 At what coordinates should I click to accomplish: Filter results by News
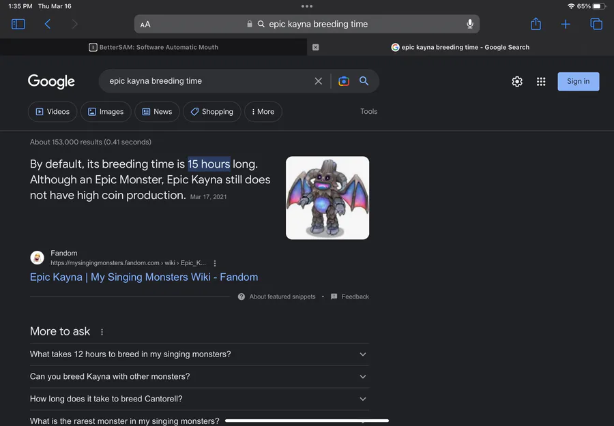tap(157, 112)
